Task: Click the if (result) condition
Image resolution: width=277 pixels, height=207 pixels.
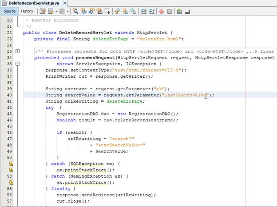Action: click(x=71, y=132)
